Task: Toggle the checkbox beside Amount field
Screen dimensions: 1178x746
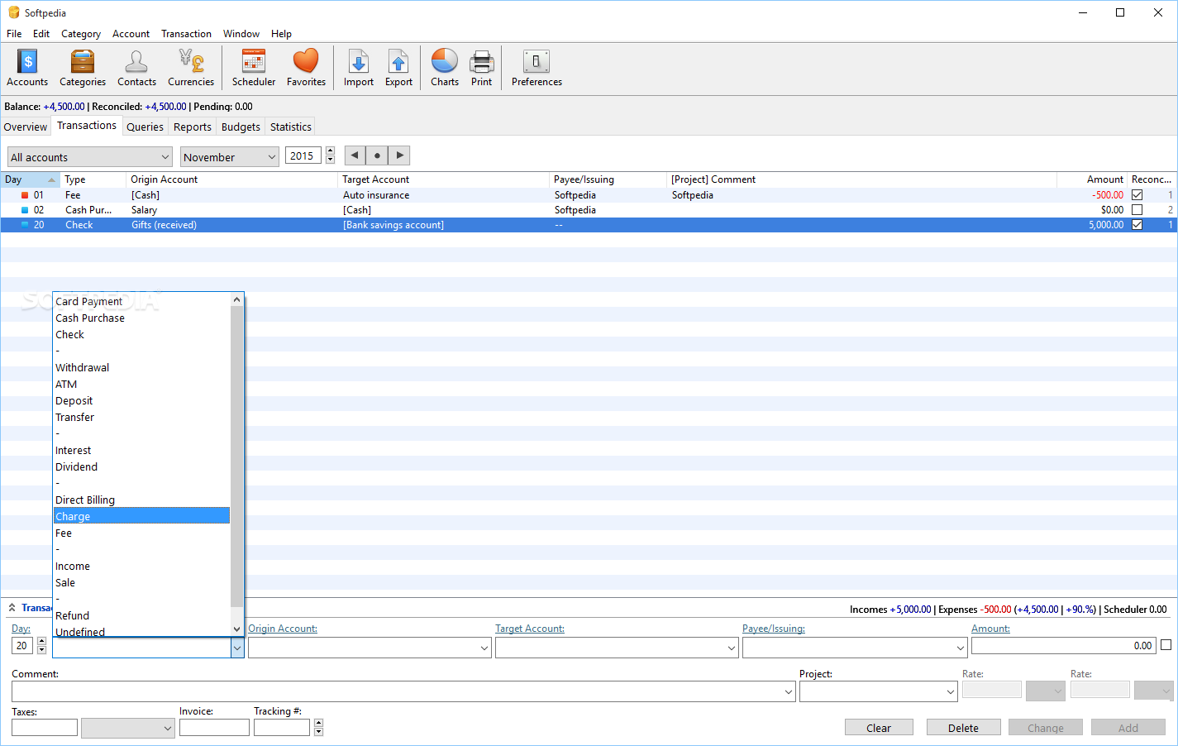Action: tap(1166, 645)
